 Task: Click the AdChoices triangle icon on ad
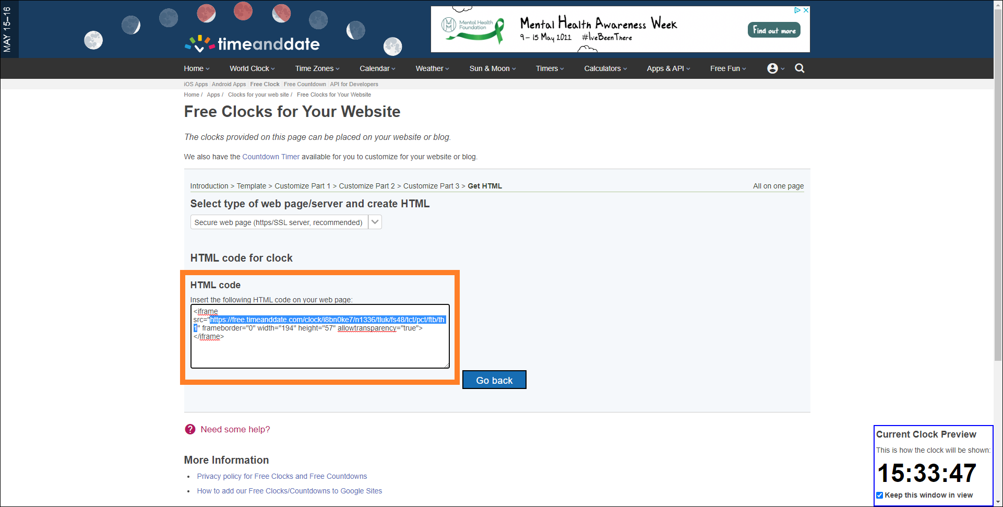coord(797,10)
